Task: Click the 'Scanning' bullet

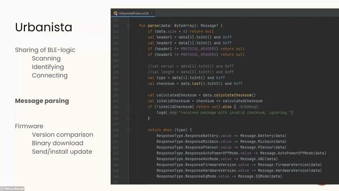Action: point(46,58)
